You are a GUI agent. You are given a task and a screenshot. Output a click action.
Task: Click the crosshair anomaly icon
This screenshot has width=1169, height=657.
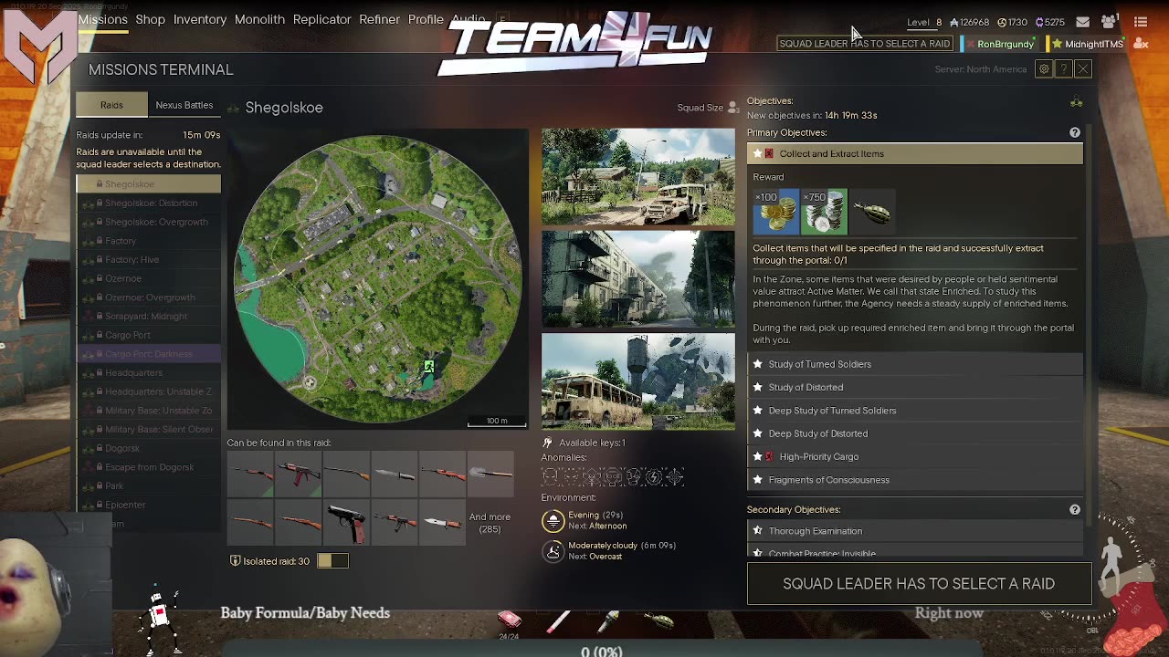coord(675,476)
